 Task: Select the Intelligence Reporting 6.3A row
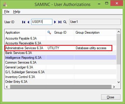coord(61,58)
